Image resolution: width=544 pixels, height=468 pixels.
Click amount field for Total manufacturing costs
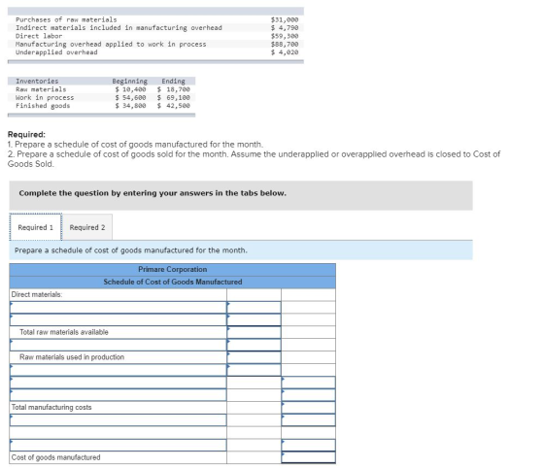point(309,407)
